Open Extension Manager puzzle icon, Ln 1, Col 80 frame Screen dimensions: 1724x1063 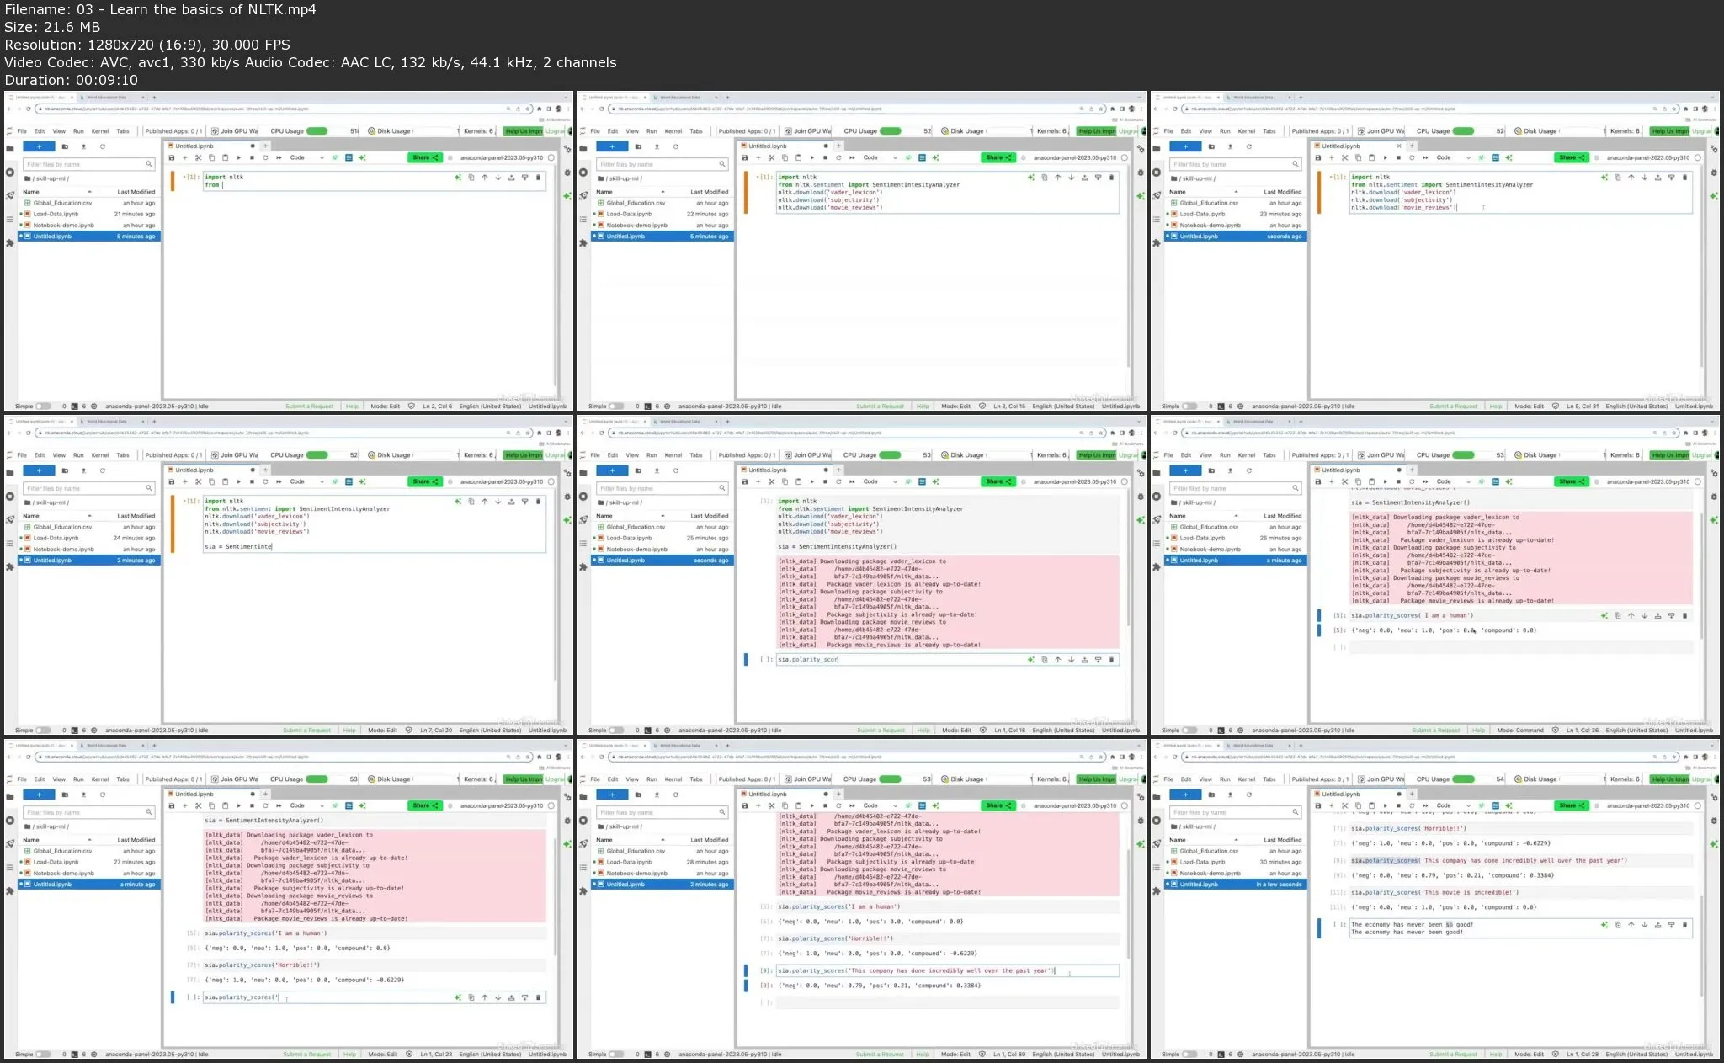583,891
